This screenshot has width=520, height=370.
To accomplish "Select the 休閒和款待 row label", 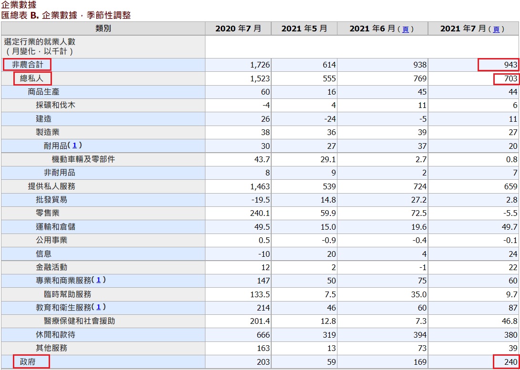I will (55, 335).
